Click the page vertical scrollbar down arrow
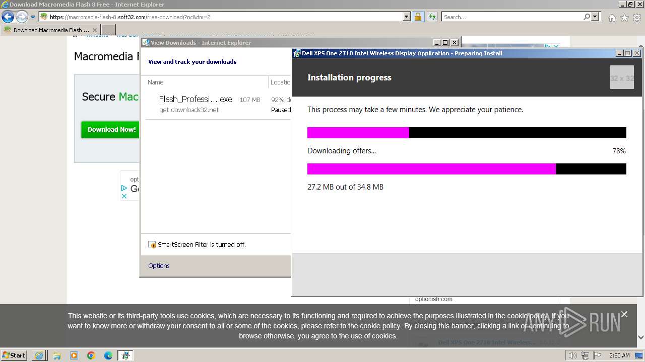Image resolution: width=645 pixels, height=362 pixels. (x=640, y=338)
